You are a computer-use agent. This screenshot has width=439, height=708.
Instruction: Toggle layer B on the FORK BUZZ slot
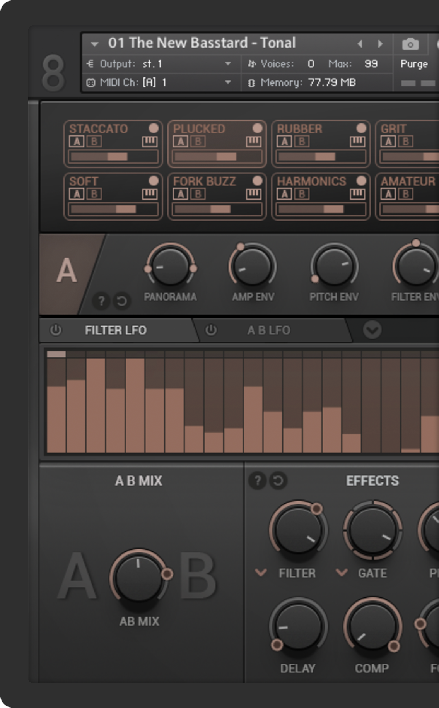tap(198, 194)
